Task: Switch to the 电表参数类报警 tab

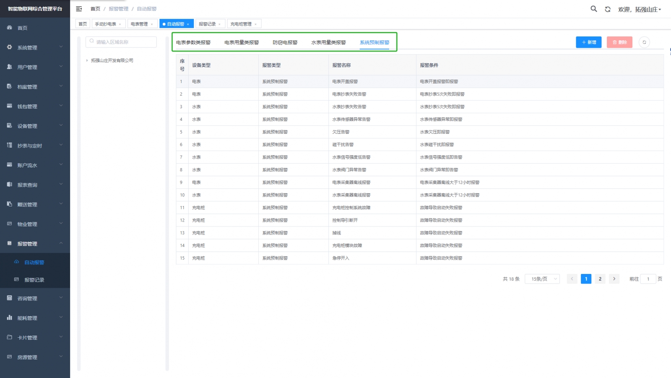Action: pos(193,42)
